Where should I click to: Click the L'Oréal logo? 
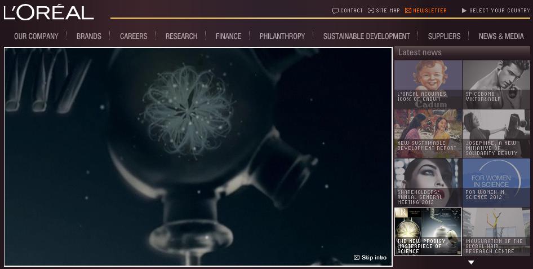click(x=48, y=12)
